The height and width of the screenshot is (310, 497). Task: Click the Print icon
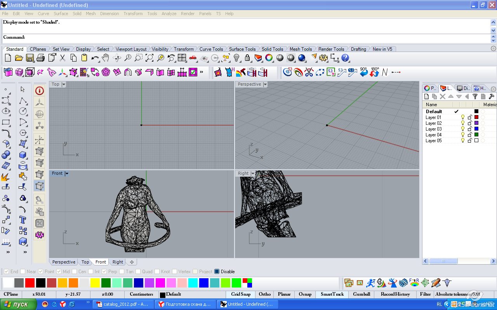(40, 58)
